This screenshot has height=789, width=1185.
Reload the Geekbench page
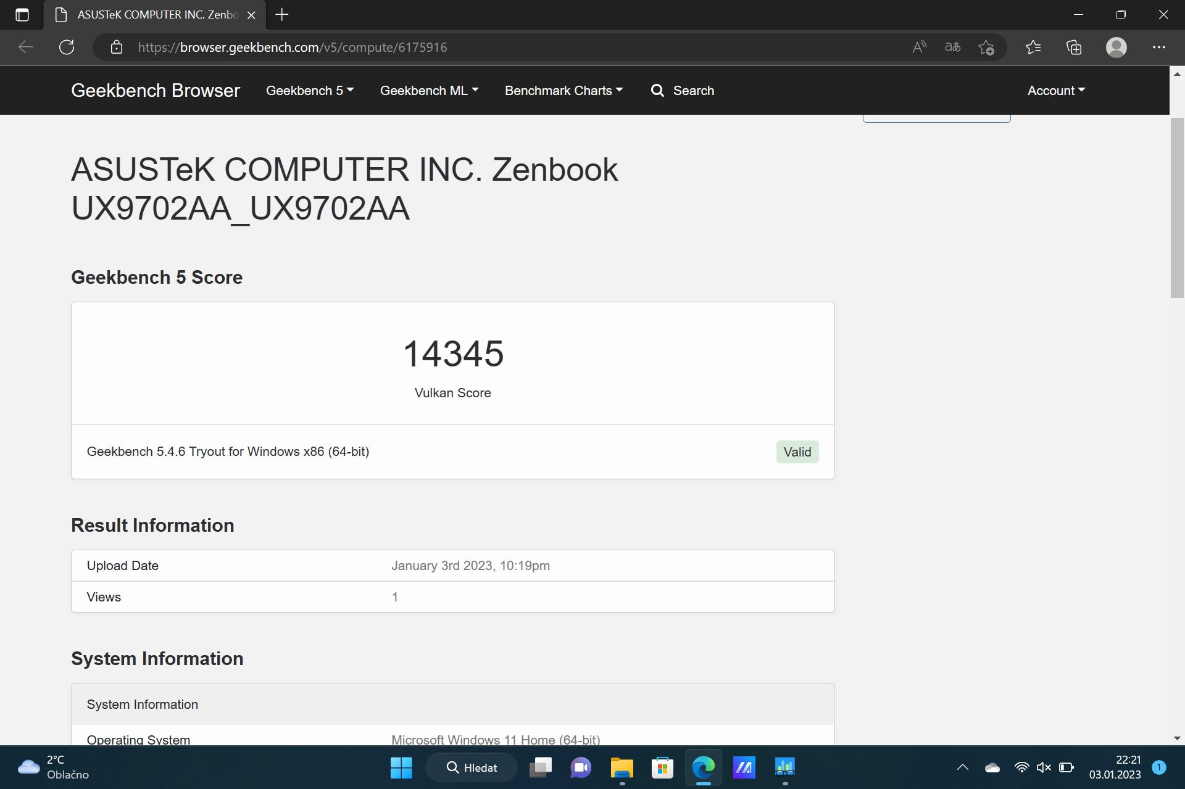tap(67, 48)
